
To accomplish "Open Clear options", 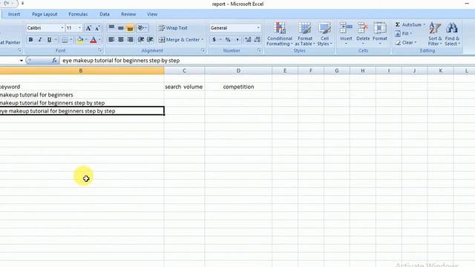I will tap(406, 43).
